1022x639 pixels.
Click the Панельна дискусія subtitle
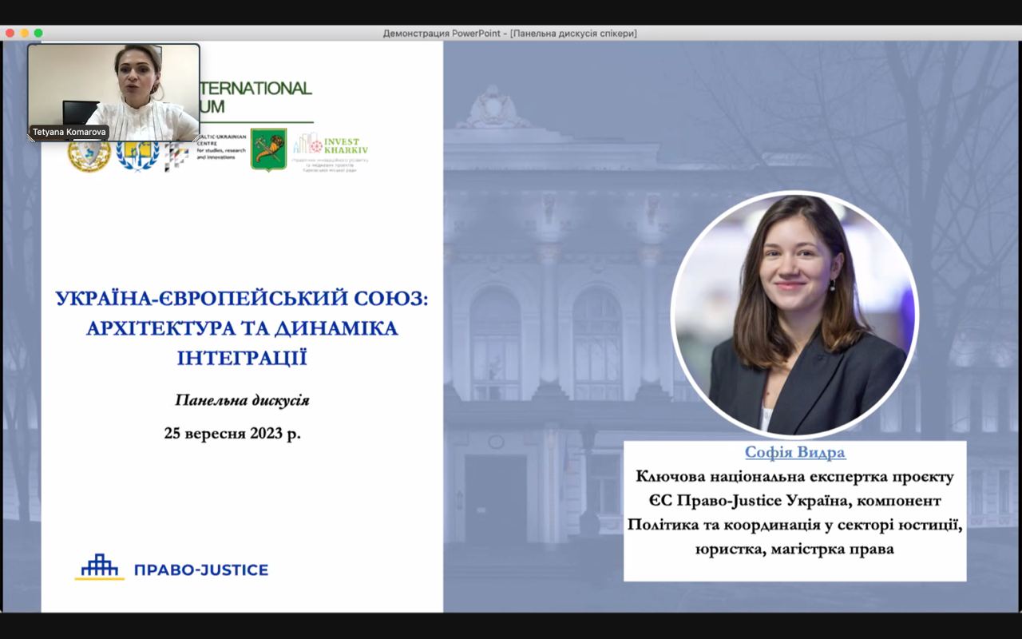[242, 400]
